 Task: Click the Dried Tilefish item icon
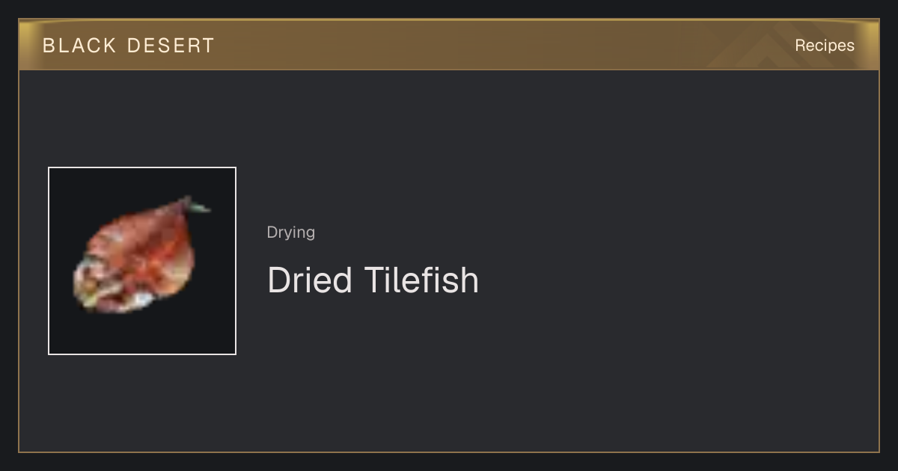tap(142, 261)
